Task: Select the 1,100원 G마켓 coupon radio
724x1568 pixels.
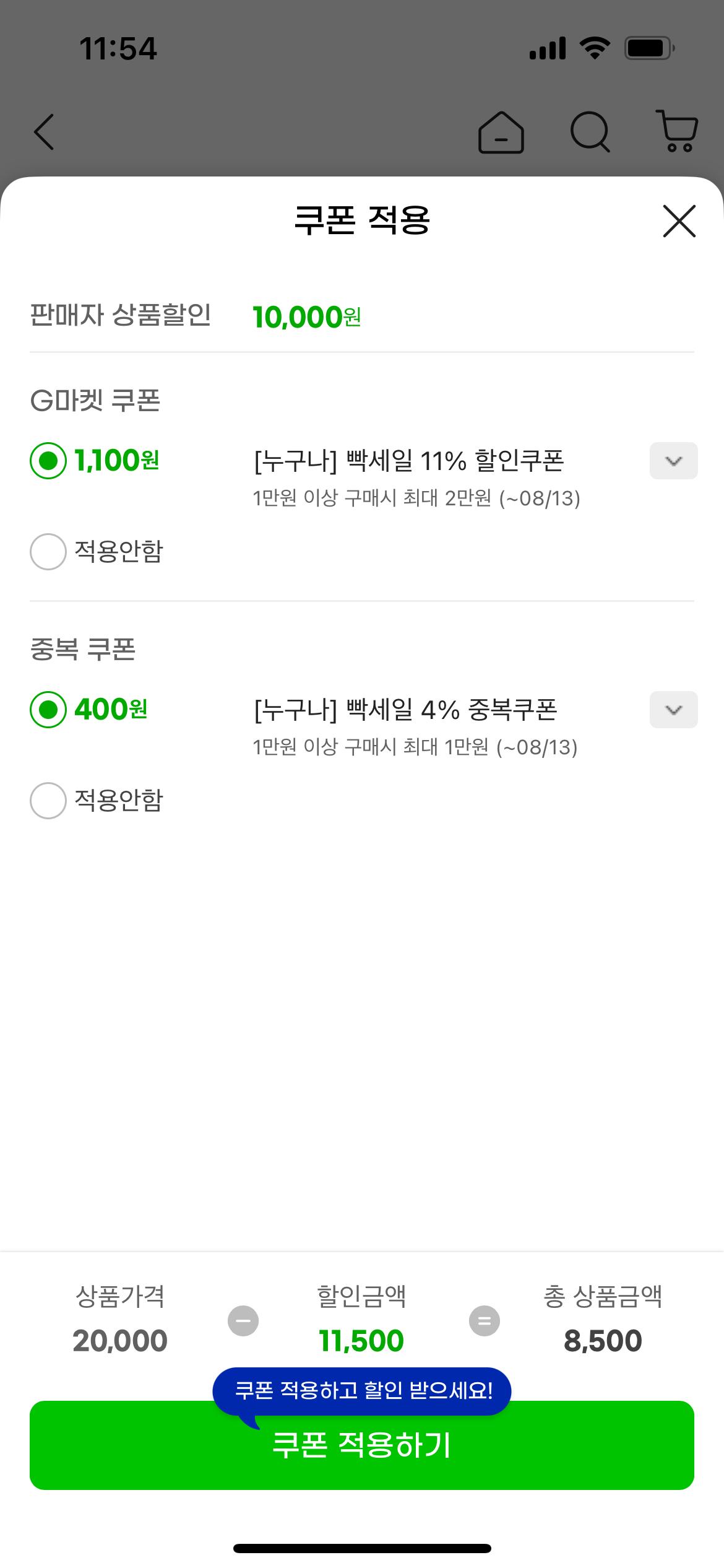Action: [x=48, y=461]
